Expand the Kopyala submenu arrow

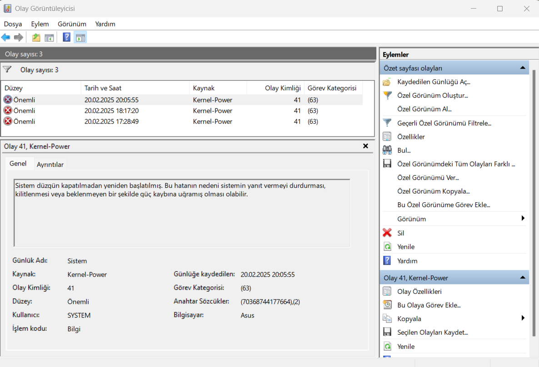click(x=523, y=318)
